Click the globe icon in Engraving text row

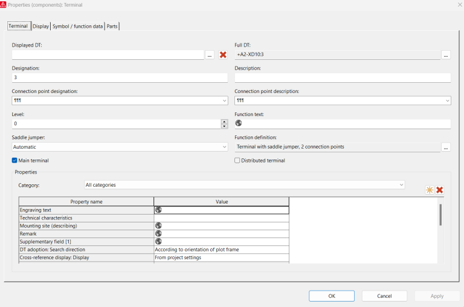(x=159, y=210)
